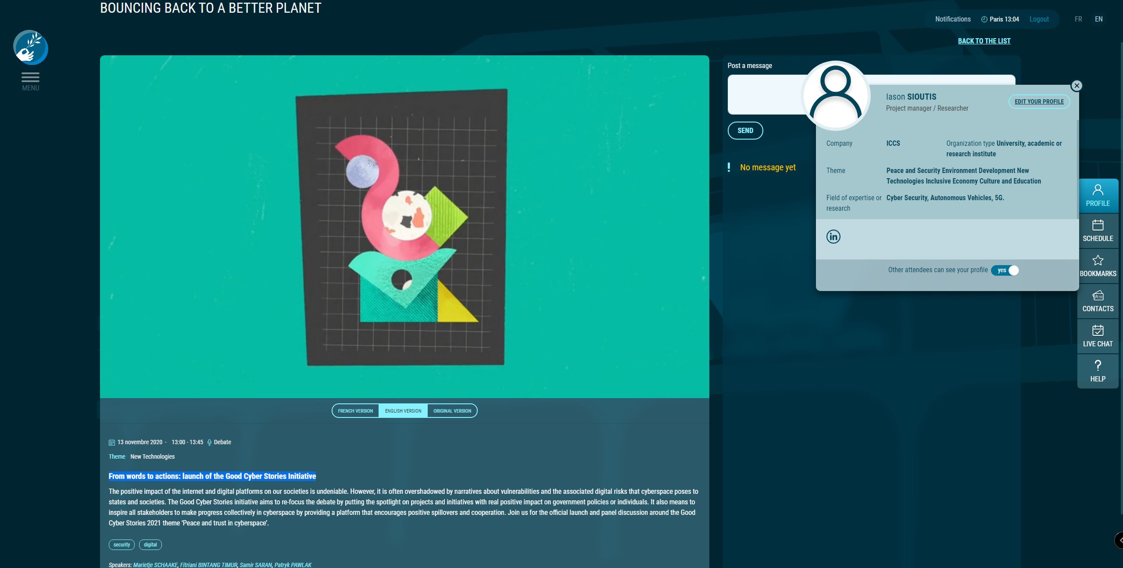Screen dimensions: 1123x568
Task: Follow the Back to the List link
Action: point(984,41)
